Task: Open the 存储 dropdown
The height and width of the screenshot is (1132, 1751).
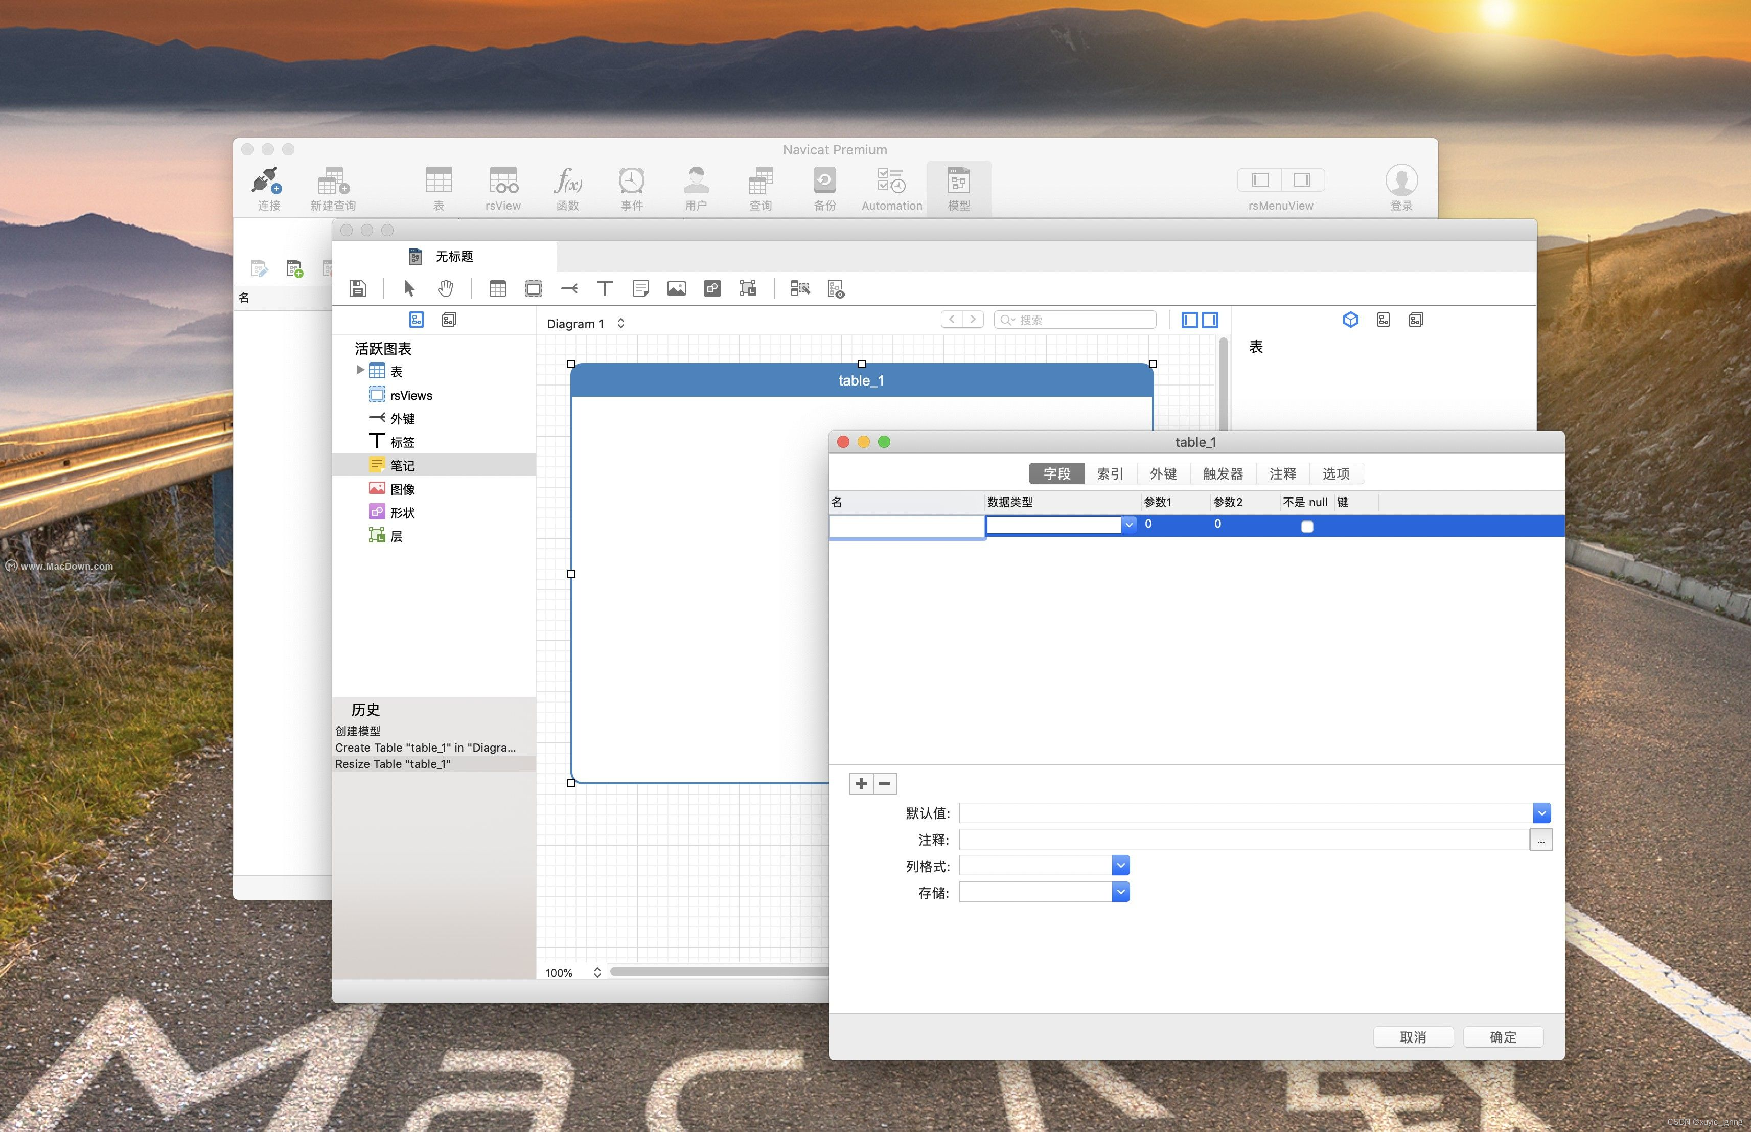Action: point(1120,892)
